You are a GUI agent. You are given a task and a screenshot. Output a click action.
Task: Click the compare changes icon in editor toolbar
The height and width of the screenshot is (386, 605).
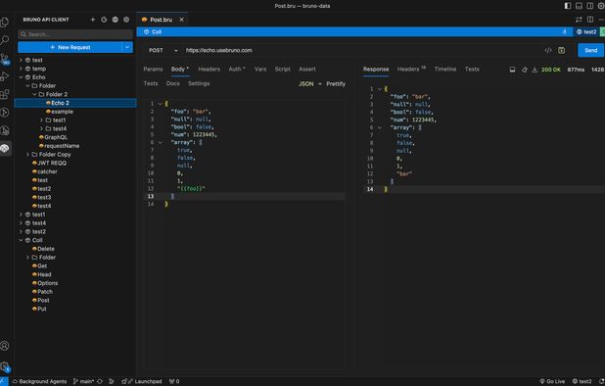click(x=579, y=20)
